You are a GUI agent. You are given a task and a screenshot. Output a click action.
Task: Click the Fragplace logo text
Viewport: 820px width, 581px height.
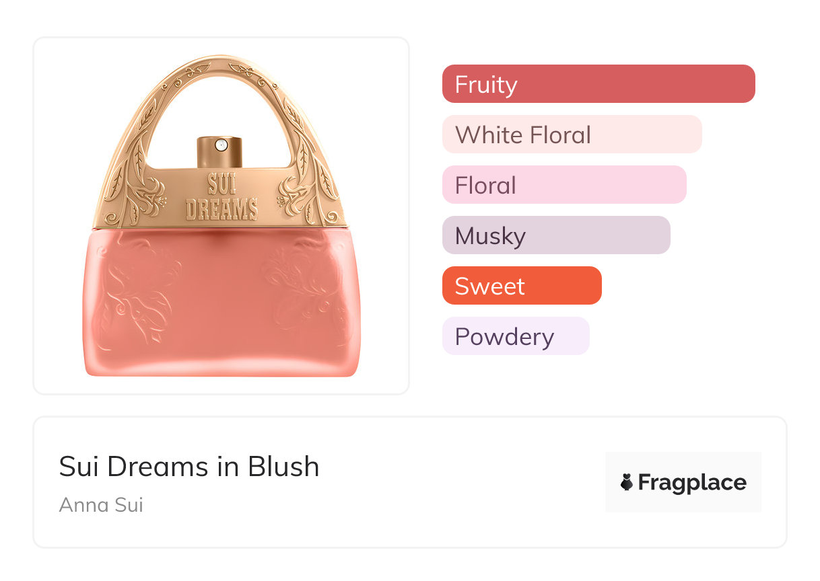pos(692,482)
